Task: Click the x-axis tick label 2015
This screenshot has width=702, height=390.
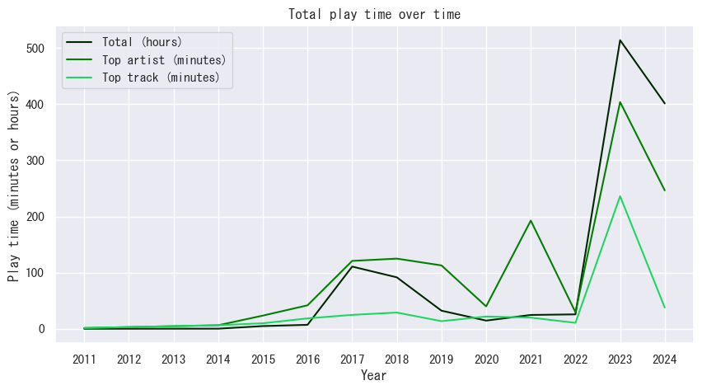Action: [x=263, y=359]
